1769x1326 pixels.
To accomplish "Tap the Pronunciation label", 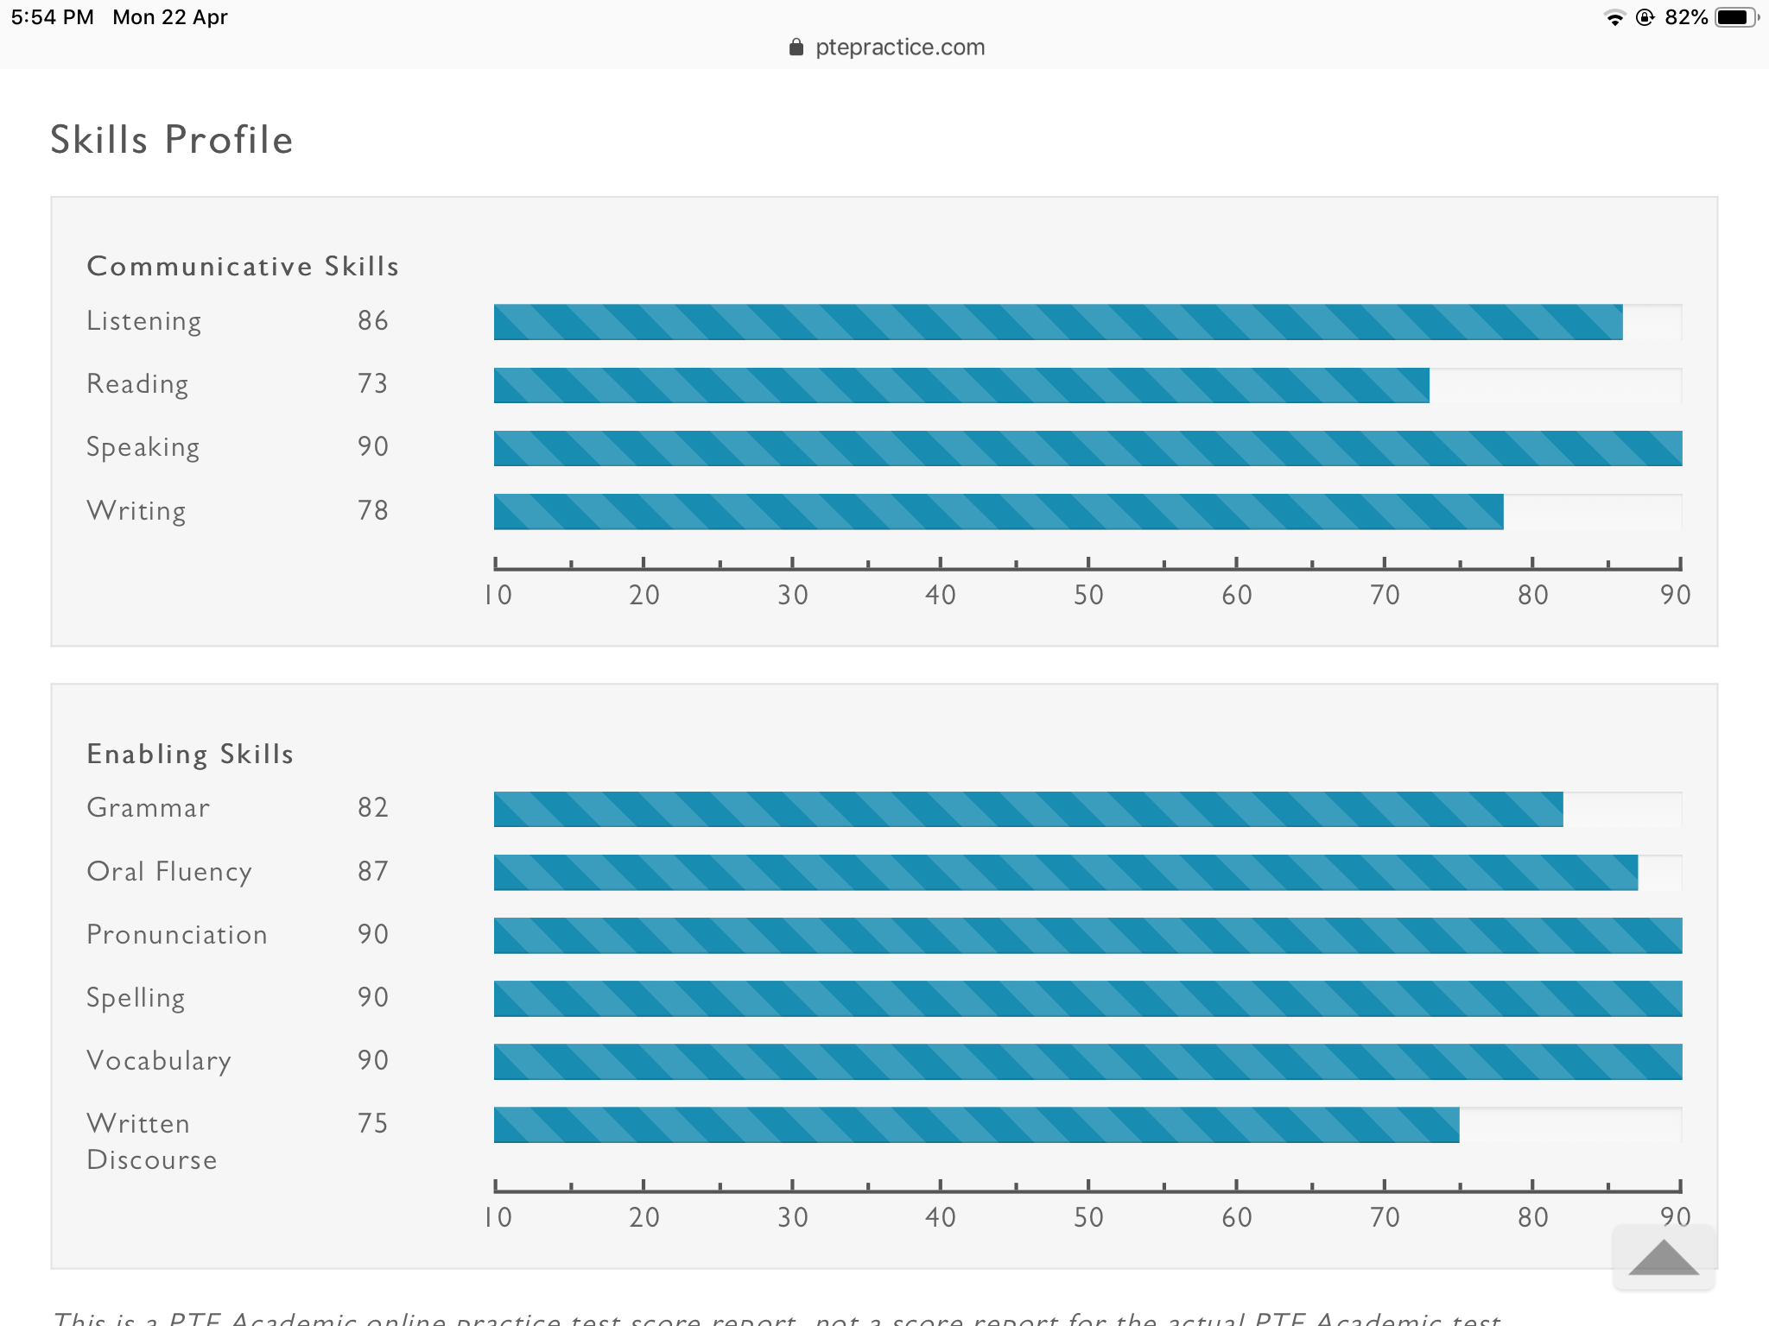I will pyautogui.click(x=177, y=935).
